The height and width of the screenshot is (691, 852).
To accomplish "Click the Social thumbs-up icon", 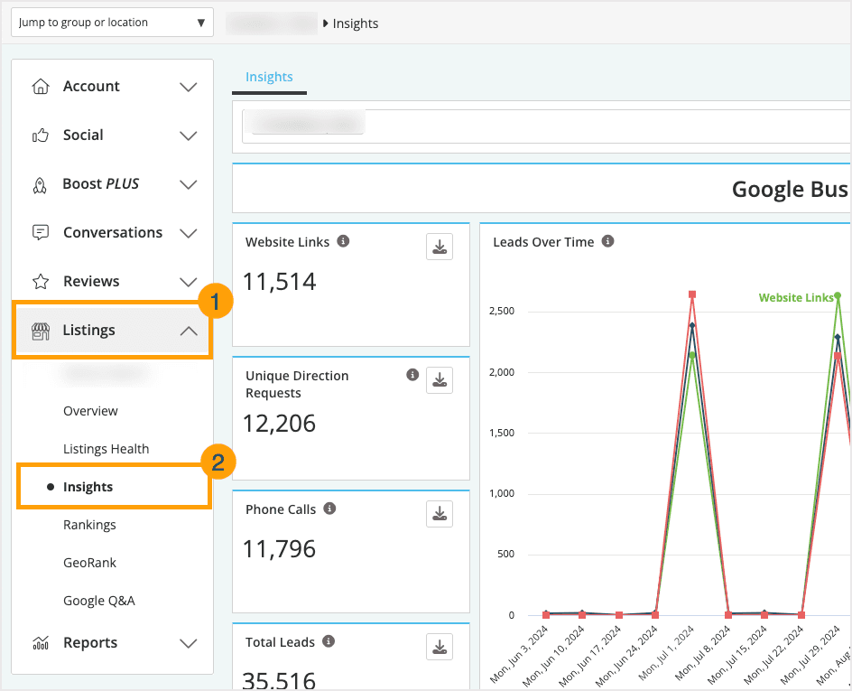I will point(41,135).
